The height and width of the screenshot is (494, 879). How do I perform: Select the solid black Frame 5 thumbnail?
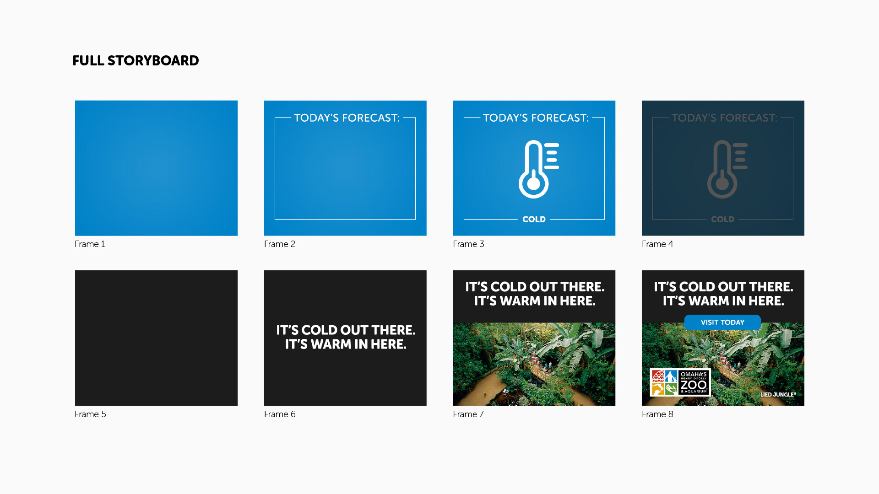[x=156, y=338]
